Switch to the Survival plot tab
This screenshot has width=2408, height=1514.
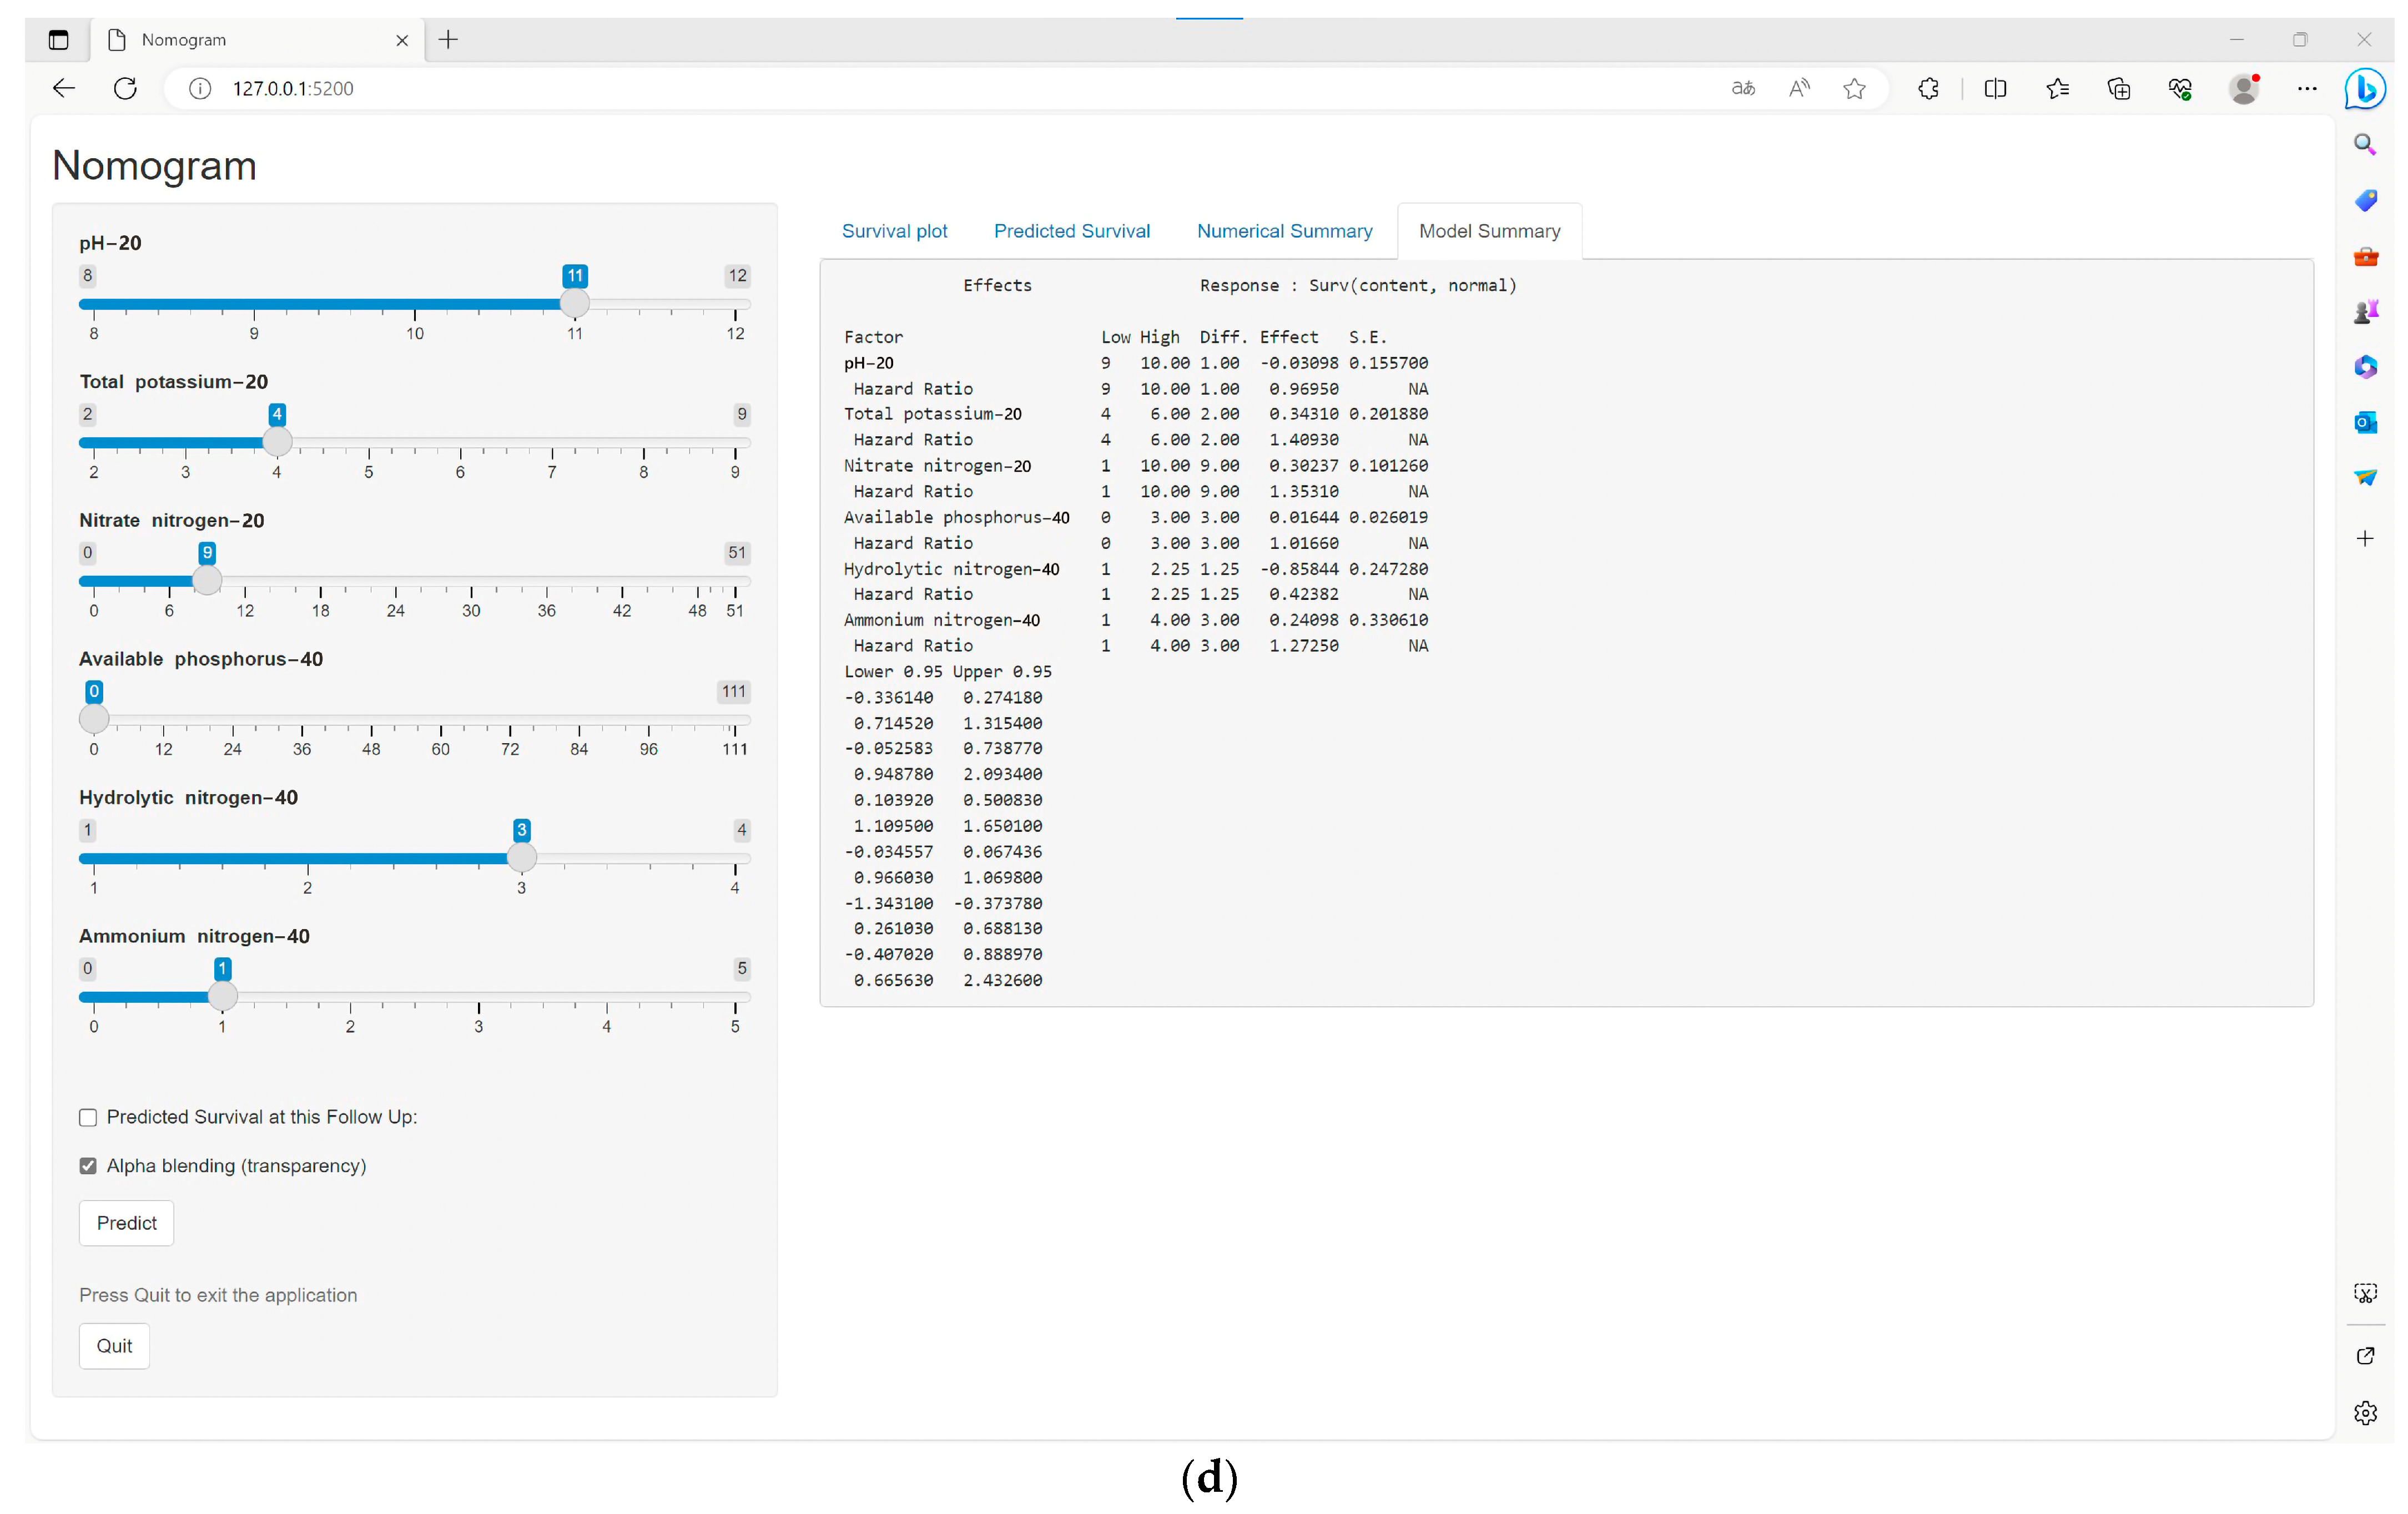894,231
